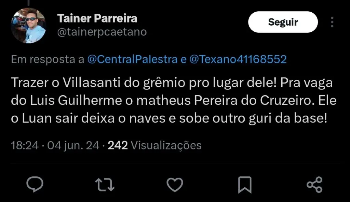Open the three-dot more options menu
The height and width of the screenshot is (202, 350).
point(332,22)
